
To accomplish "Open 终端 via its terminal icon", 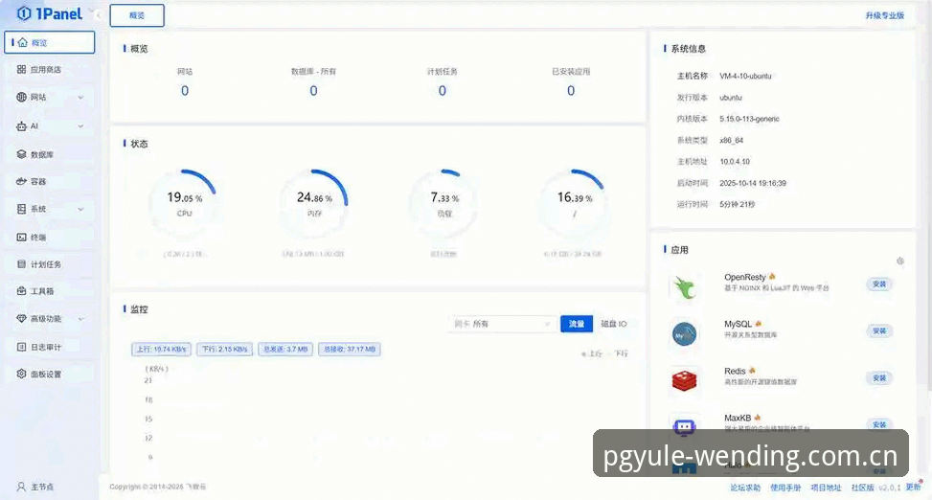I will point(21,237).
